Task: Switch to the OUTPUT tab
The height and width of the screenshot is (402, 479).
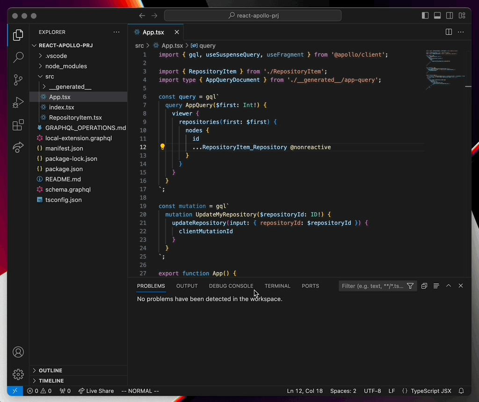Action: (x=187, y=286)
